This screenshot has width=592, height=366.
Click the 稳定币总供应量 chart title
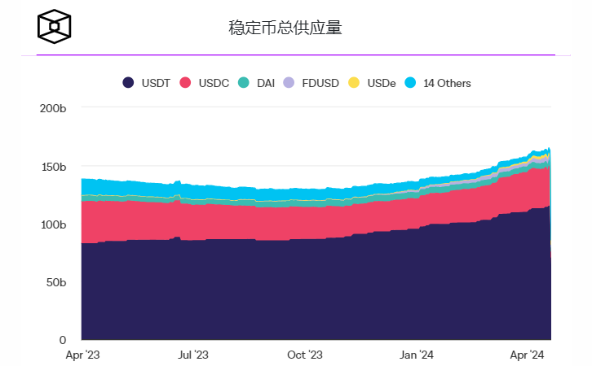285,28
